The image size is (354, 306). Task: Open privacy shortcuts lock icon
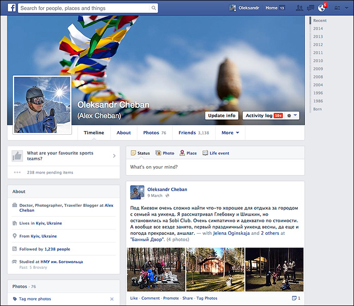(x=337, y=8)
